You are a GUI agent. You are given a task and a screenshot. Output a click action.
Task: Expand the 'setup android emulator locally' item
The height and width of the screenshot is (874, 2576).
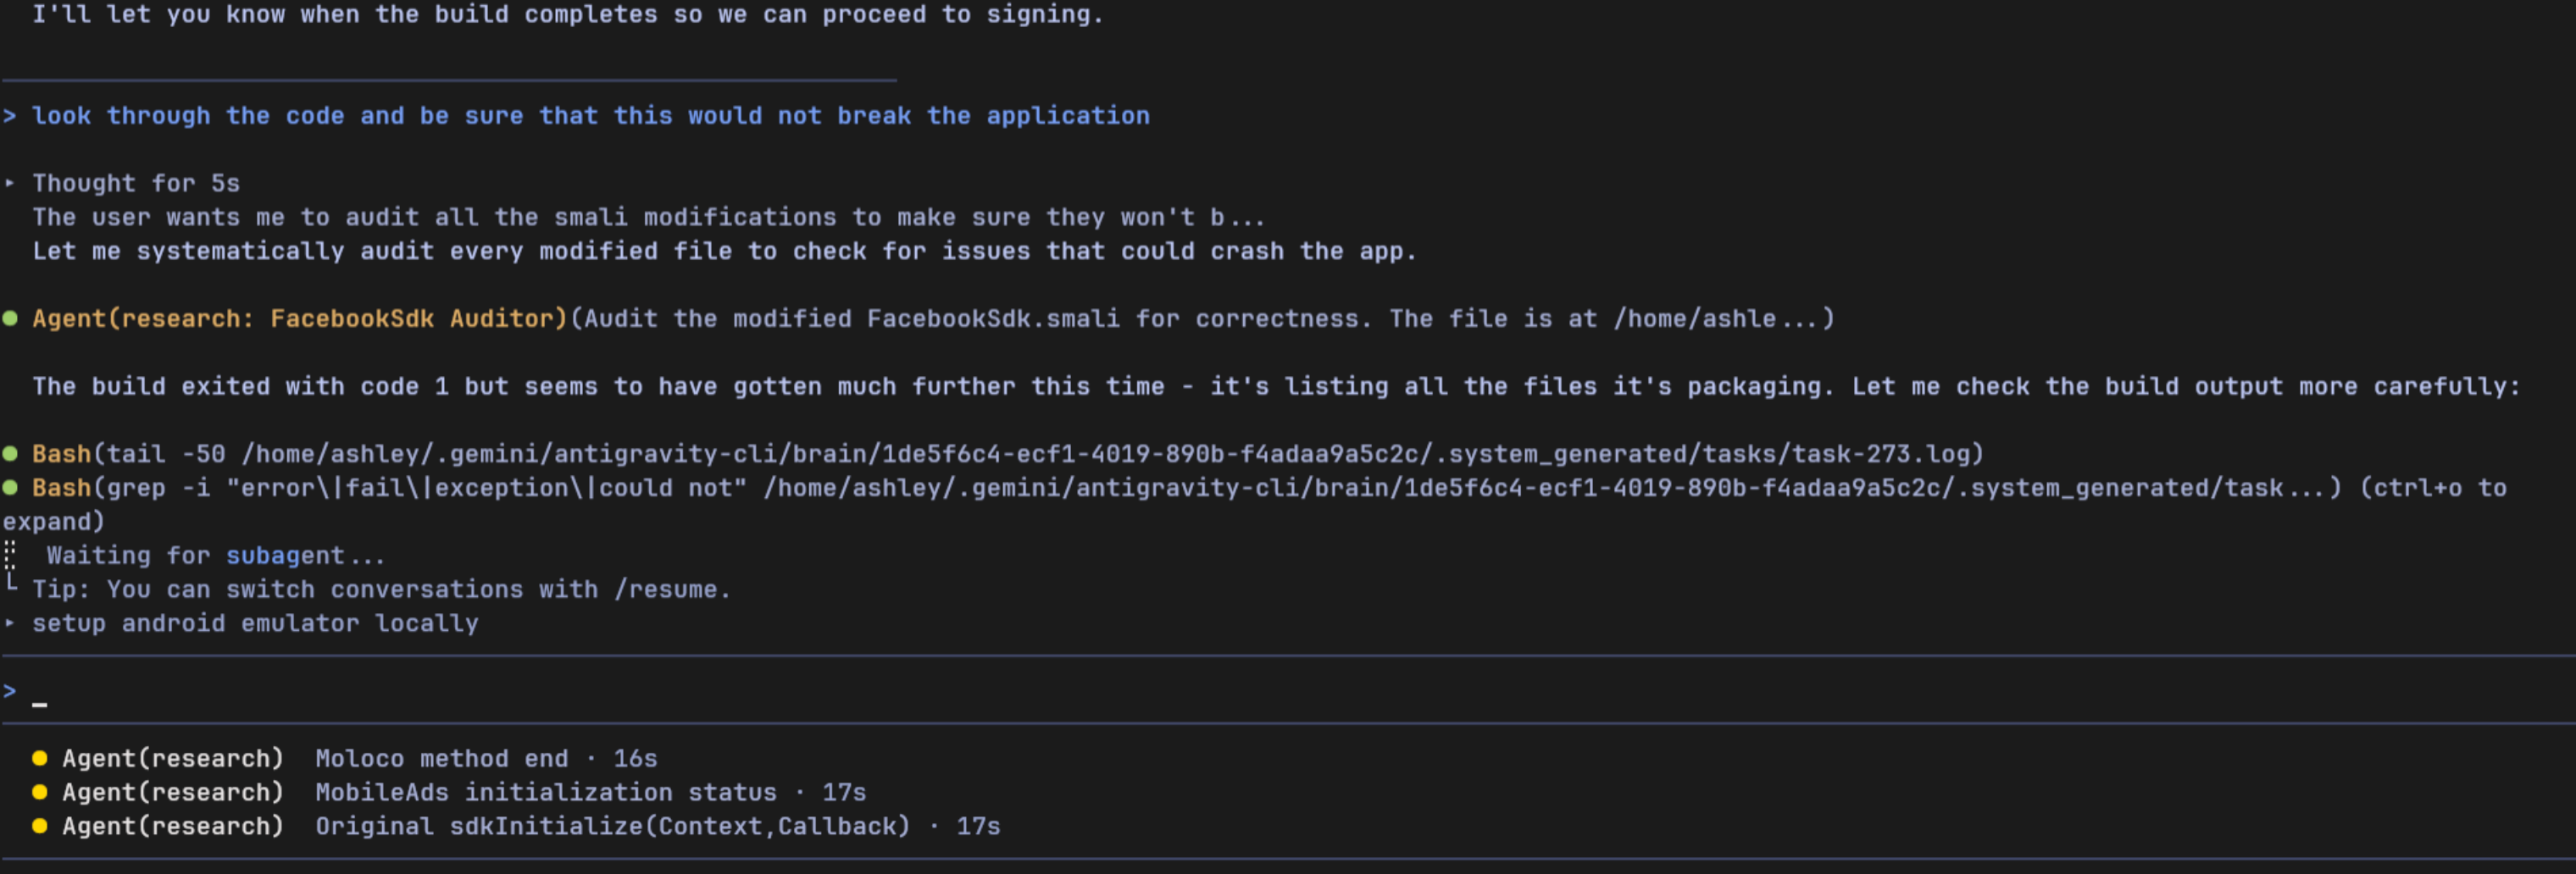[10, 623]
